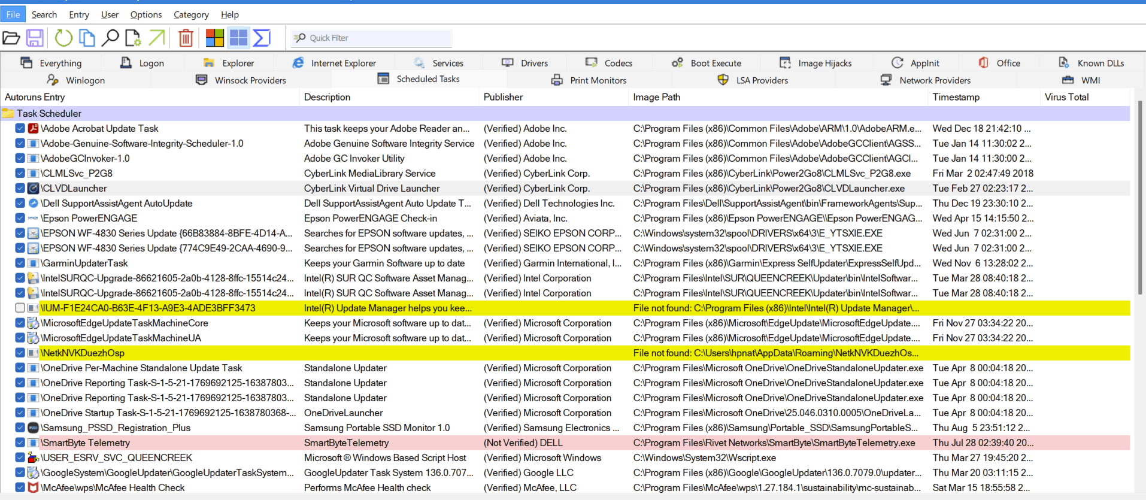Image resolution: width=1146 pixels, height=500 pixels.
Task: Switch to the Explorer tab
Action: coord(229,63)
